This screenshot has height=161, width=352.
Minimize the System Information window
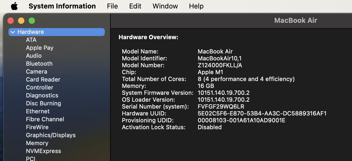pos(21,21)
